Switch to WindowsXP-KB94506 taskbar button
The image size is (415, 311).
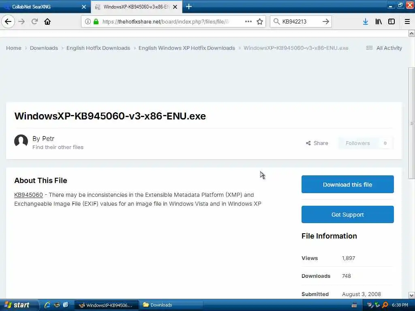106,305
